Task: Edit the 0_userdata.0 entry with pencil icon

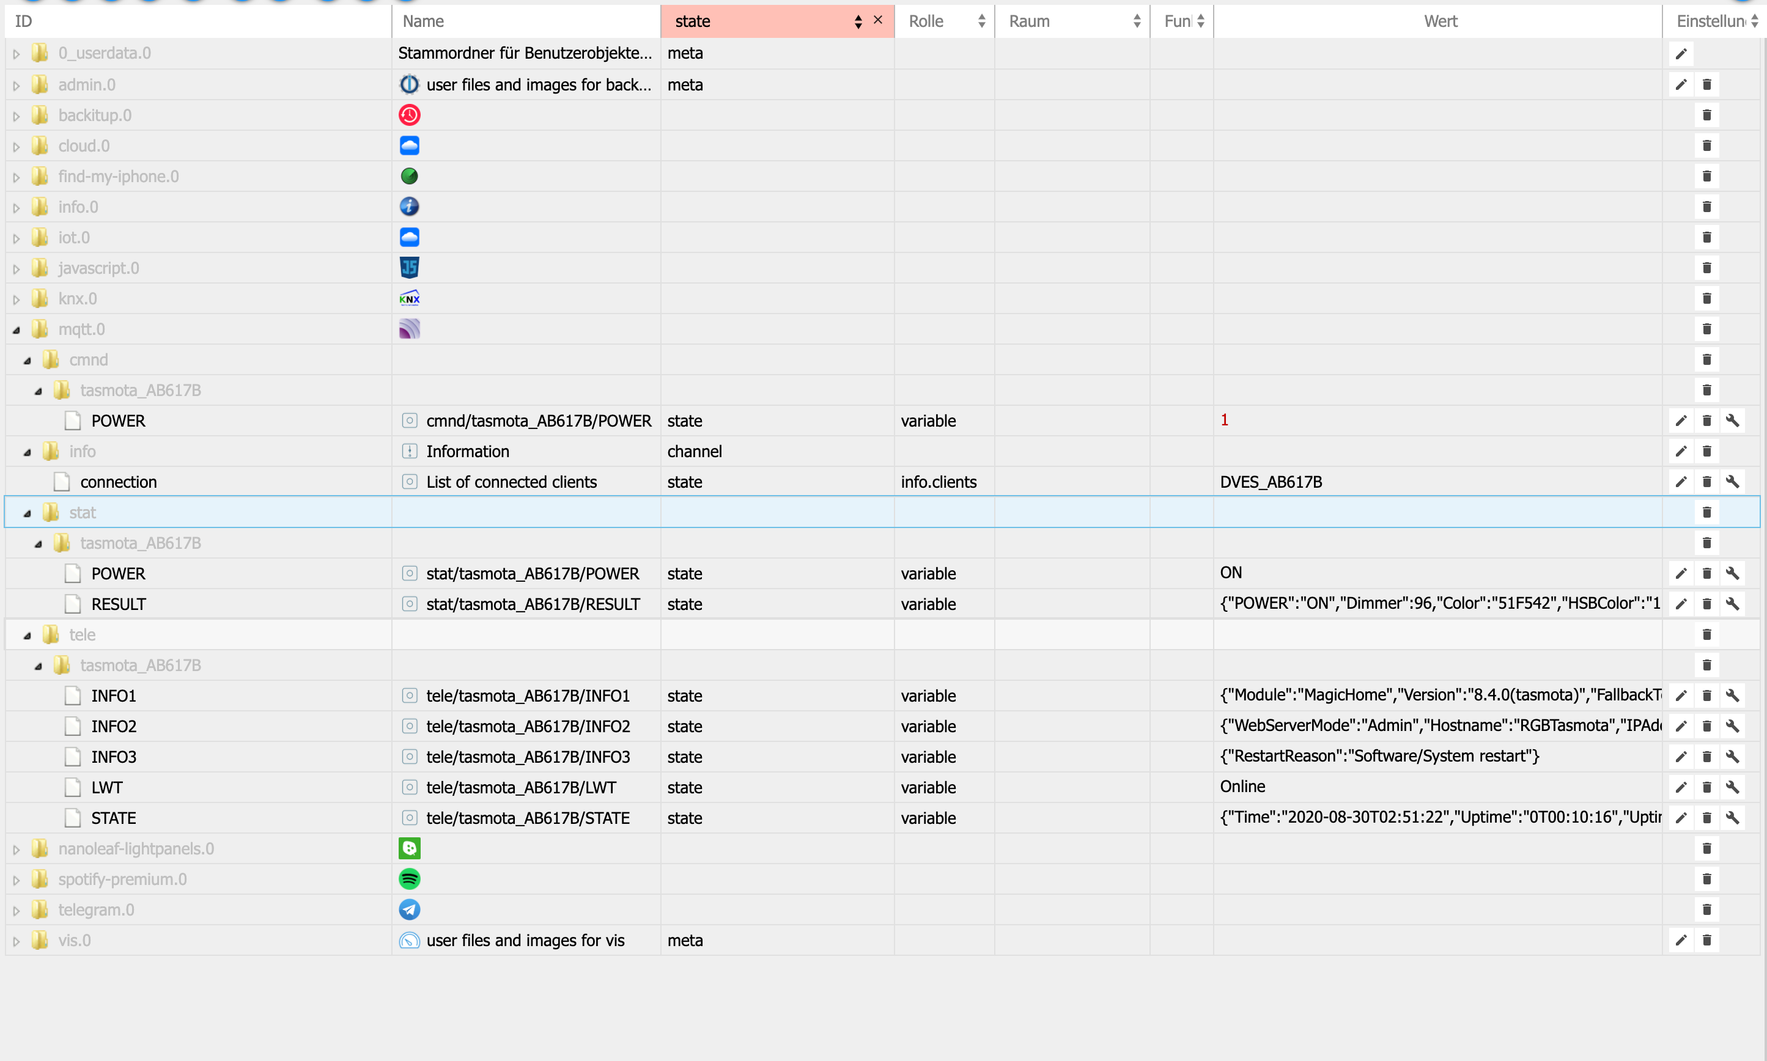Action: (1680, 54)
